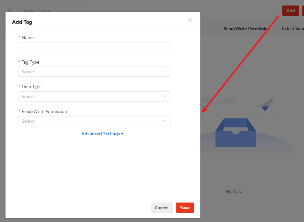The image size is (304, 222).
Task: Expand Advanced Settings link
Action: [x=101, y=134]
